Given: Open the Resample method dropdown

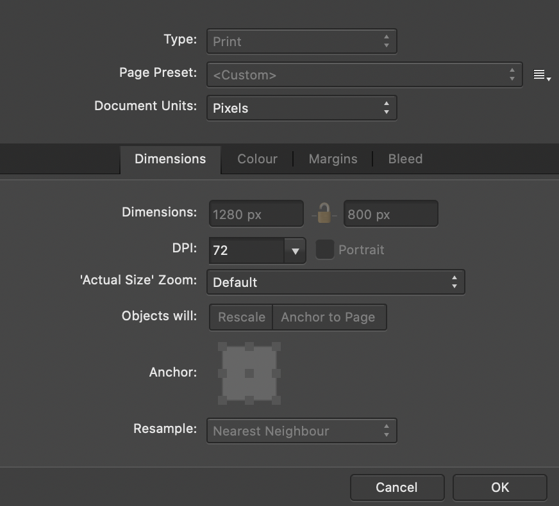Looking at the screenshot, I should [x=301, y=431].
